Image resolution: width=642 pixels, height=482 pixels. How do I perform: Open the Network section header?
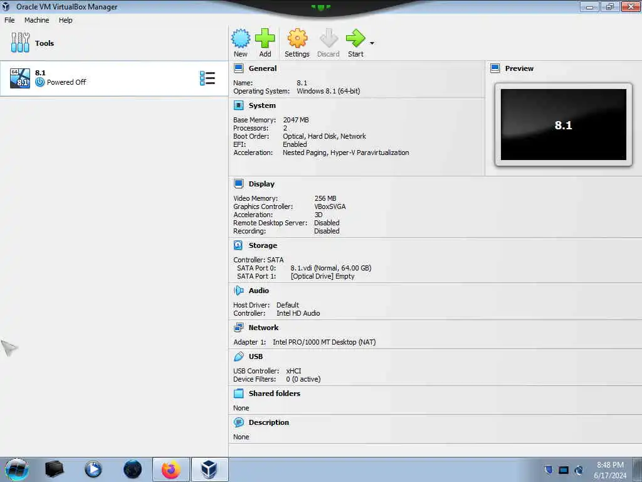(264, 328)
